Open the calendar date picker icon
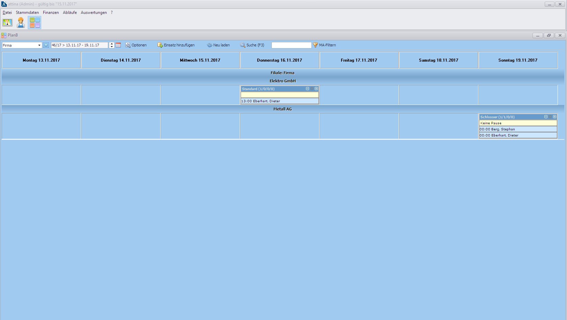This screenshot has height=320, width=567. pyautogui.click(x=118, y=45)
